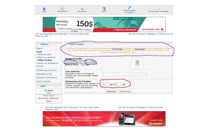This screenshot has width=218, height=130.
Task: Open Éditer le profil in sidebar
Action: click(x=45, y=54)
